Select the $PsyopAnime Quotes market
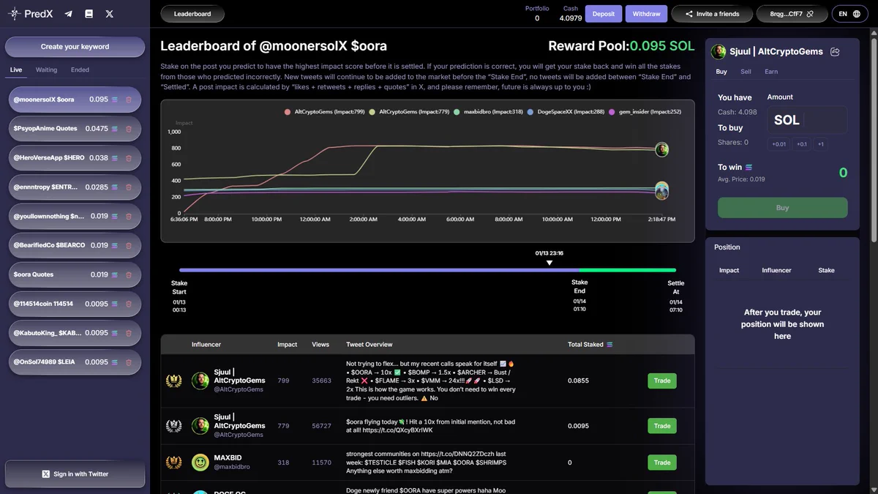Viewport: 878px width, 494px height. (75, 128)
